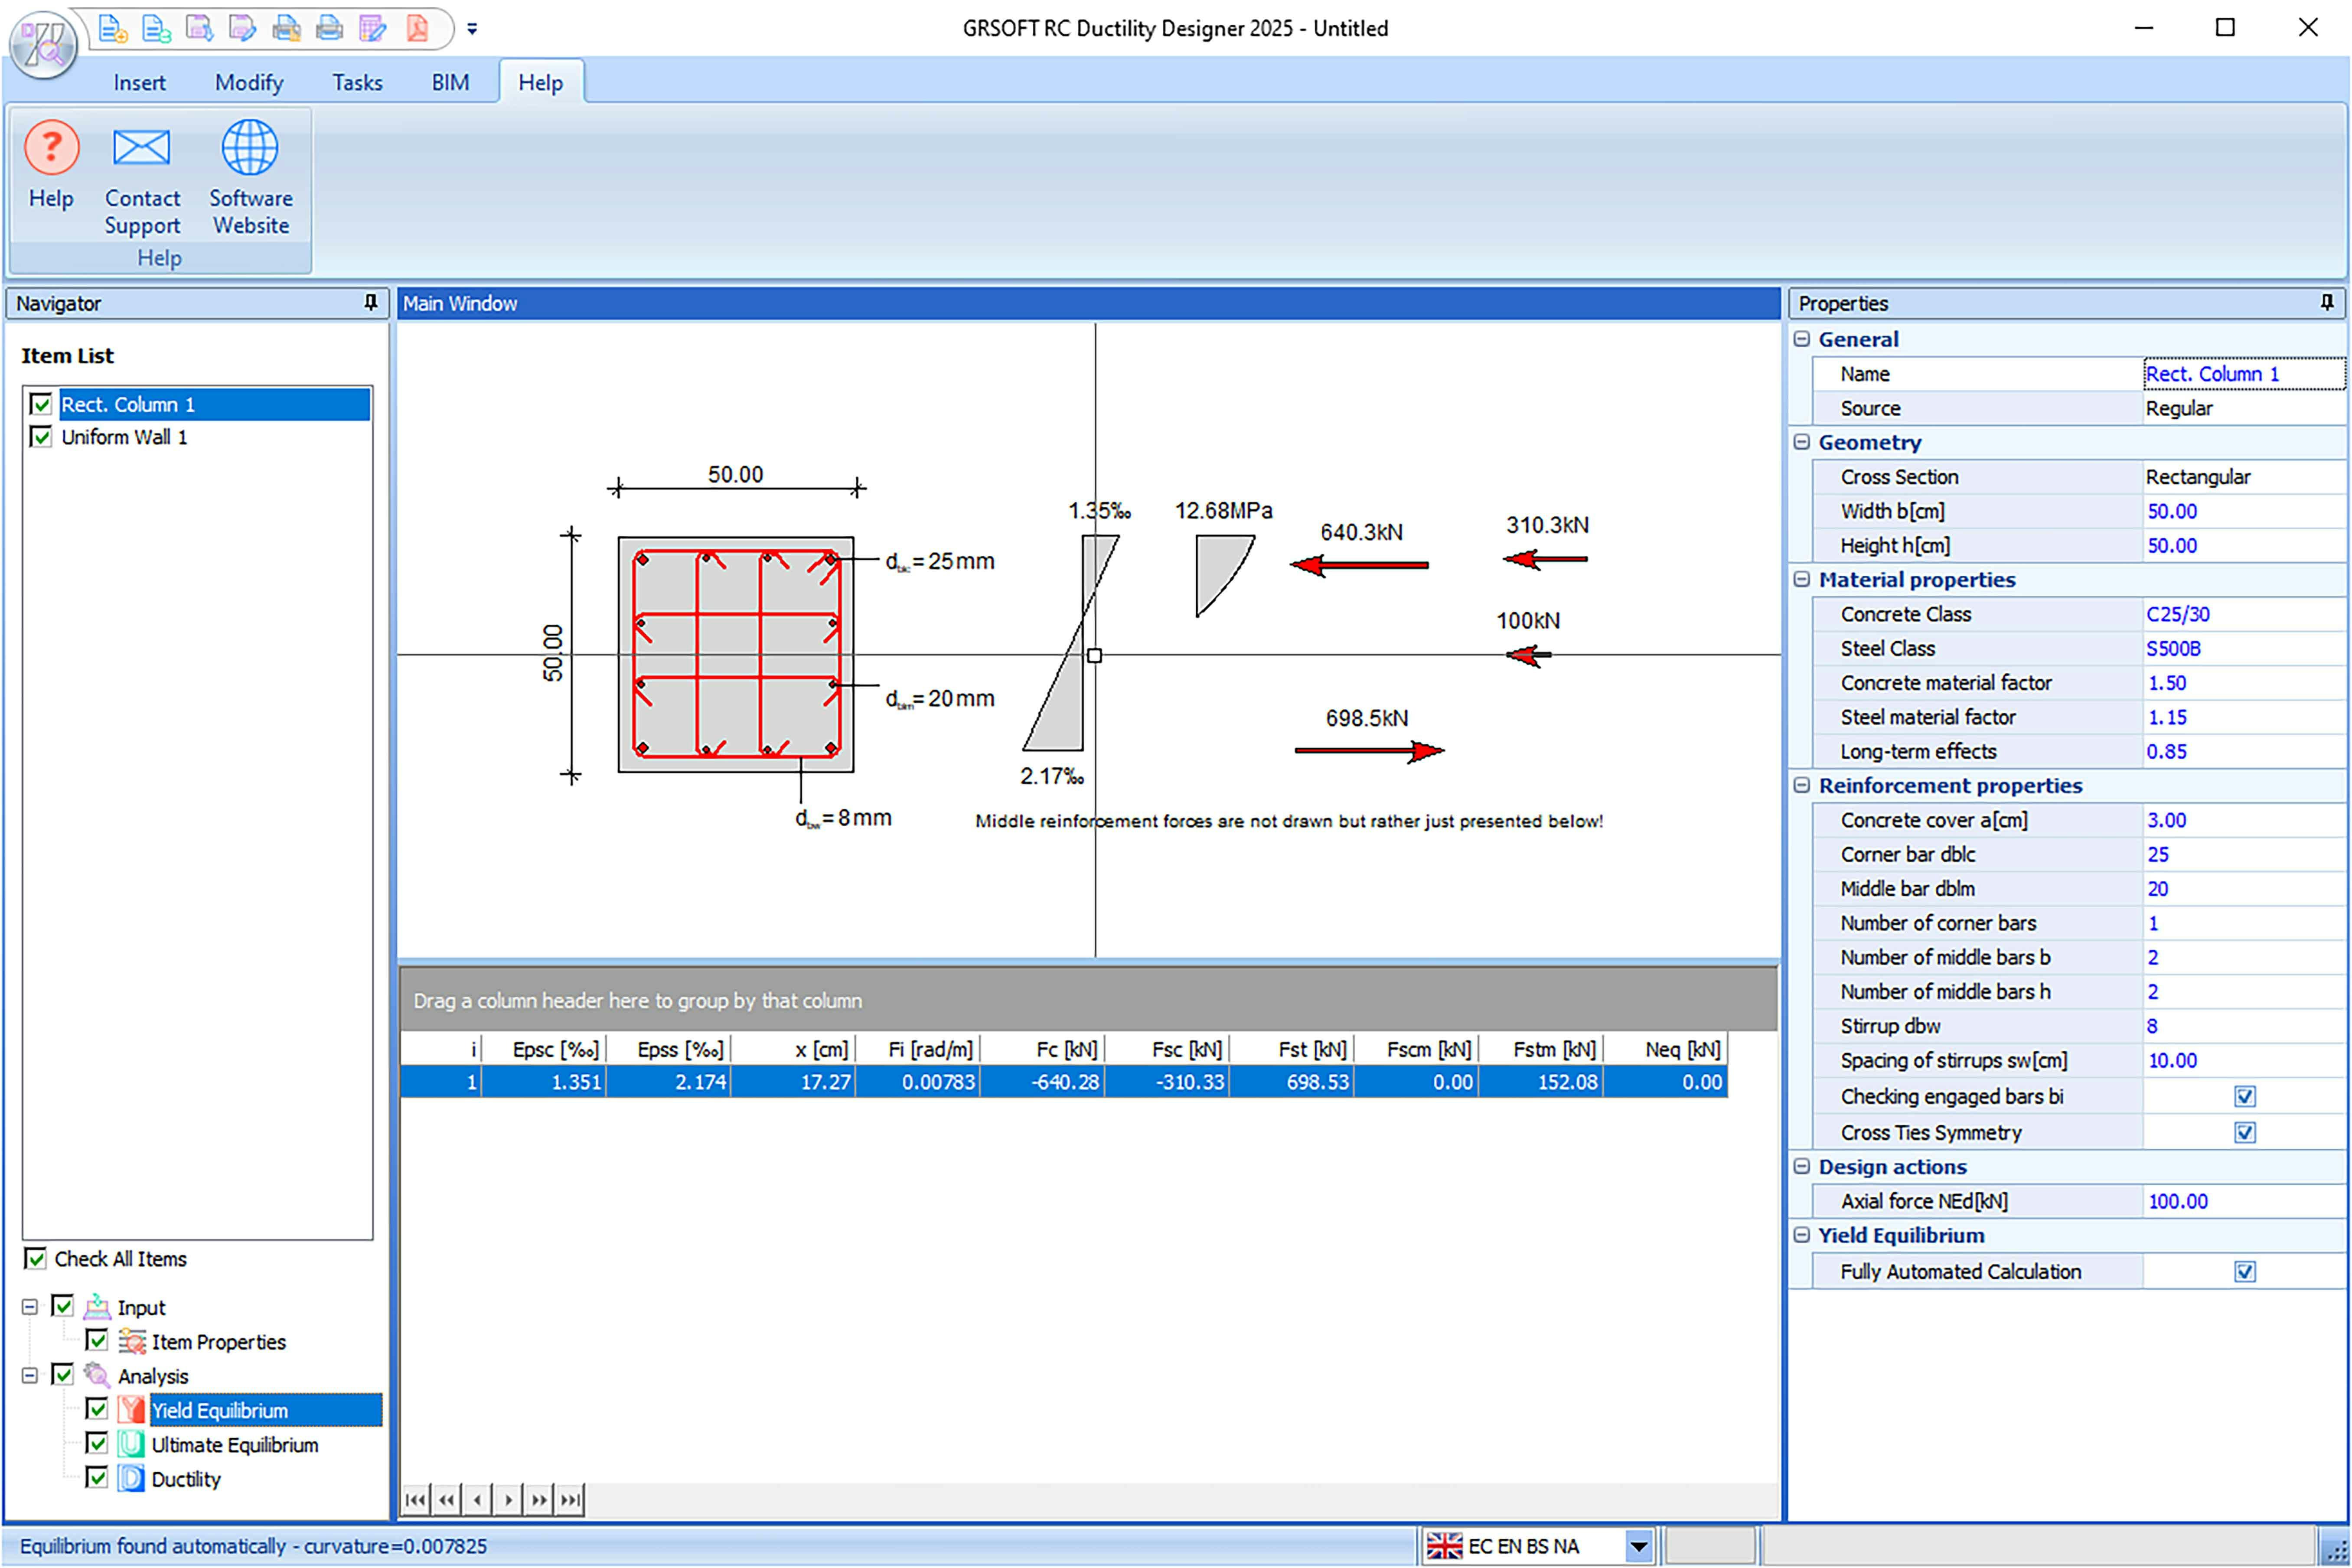Screen dimensions: 2352x1568
Task: Disable Cross Ties Symmetry
Action: pos(2244,1132)
